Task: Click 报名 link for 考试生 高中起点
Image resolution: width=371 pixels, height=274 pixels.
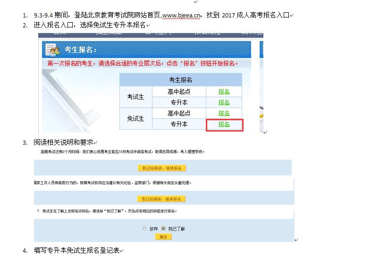Action: 224,91
